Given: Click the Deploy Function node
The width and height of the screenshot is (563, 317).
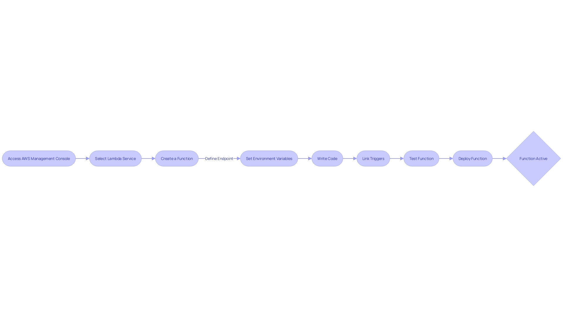Looking at the screenshot, I should coord(472,158).
